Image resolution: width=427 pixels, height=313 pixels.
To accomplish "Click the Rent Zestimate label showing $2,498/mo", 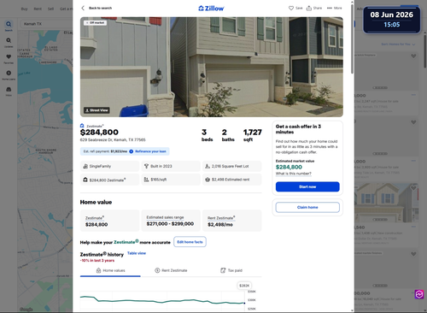I will point(221,218).
